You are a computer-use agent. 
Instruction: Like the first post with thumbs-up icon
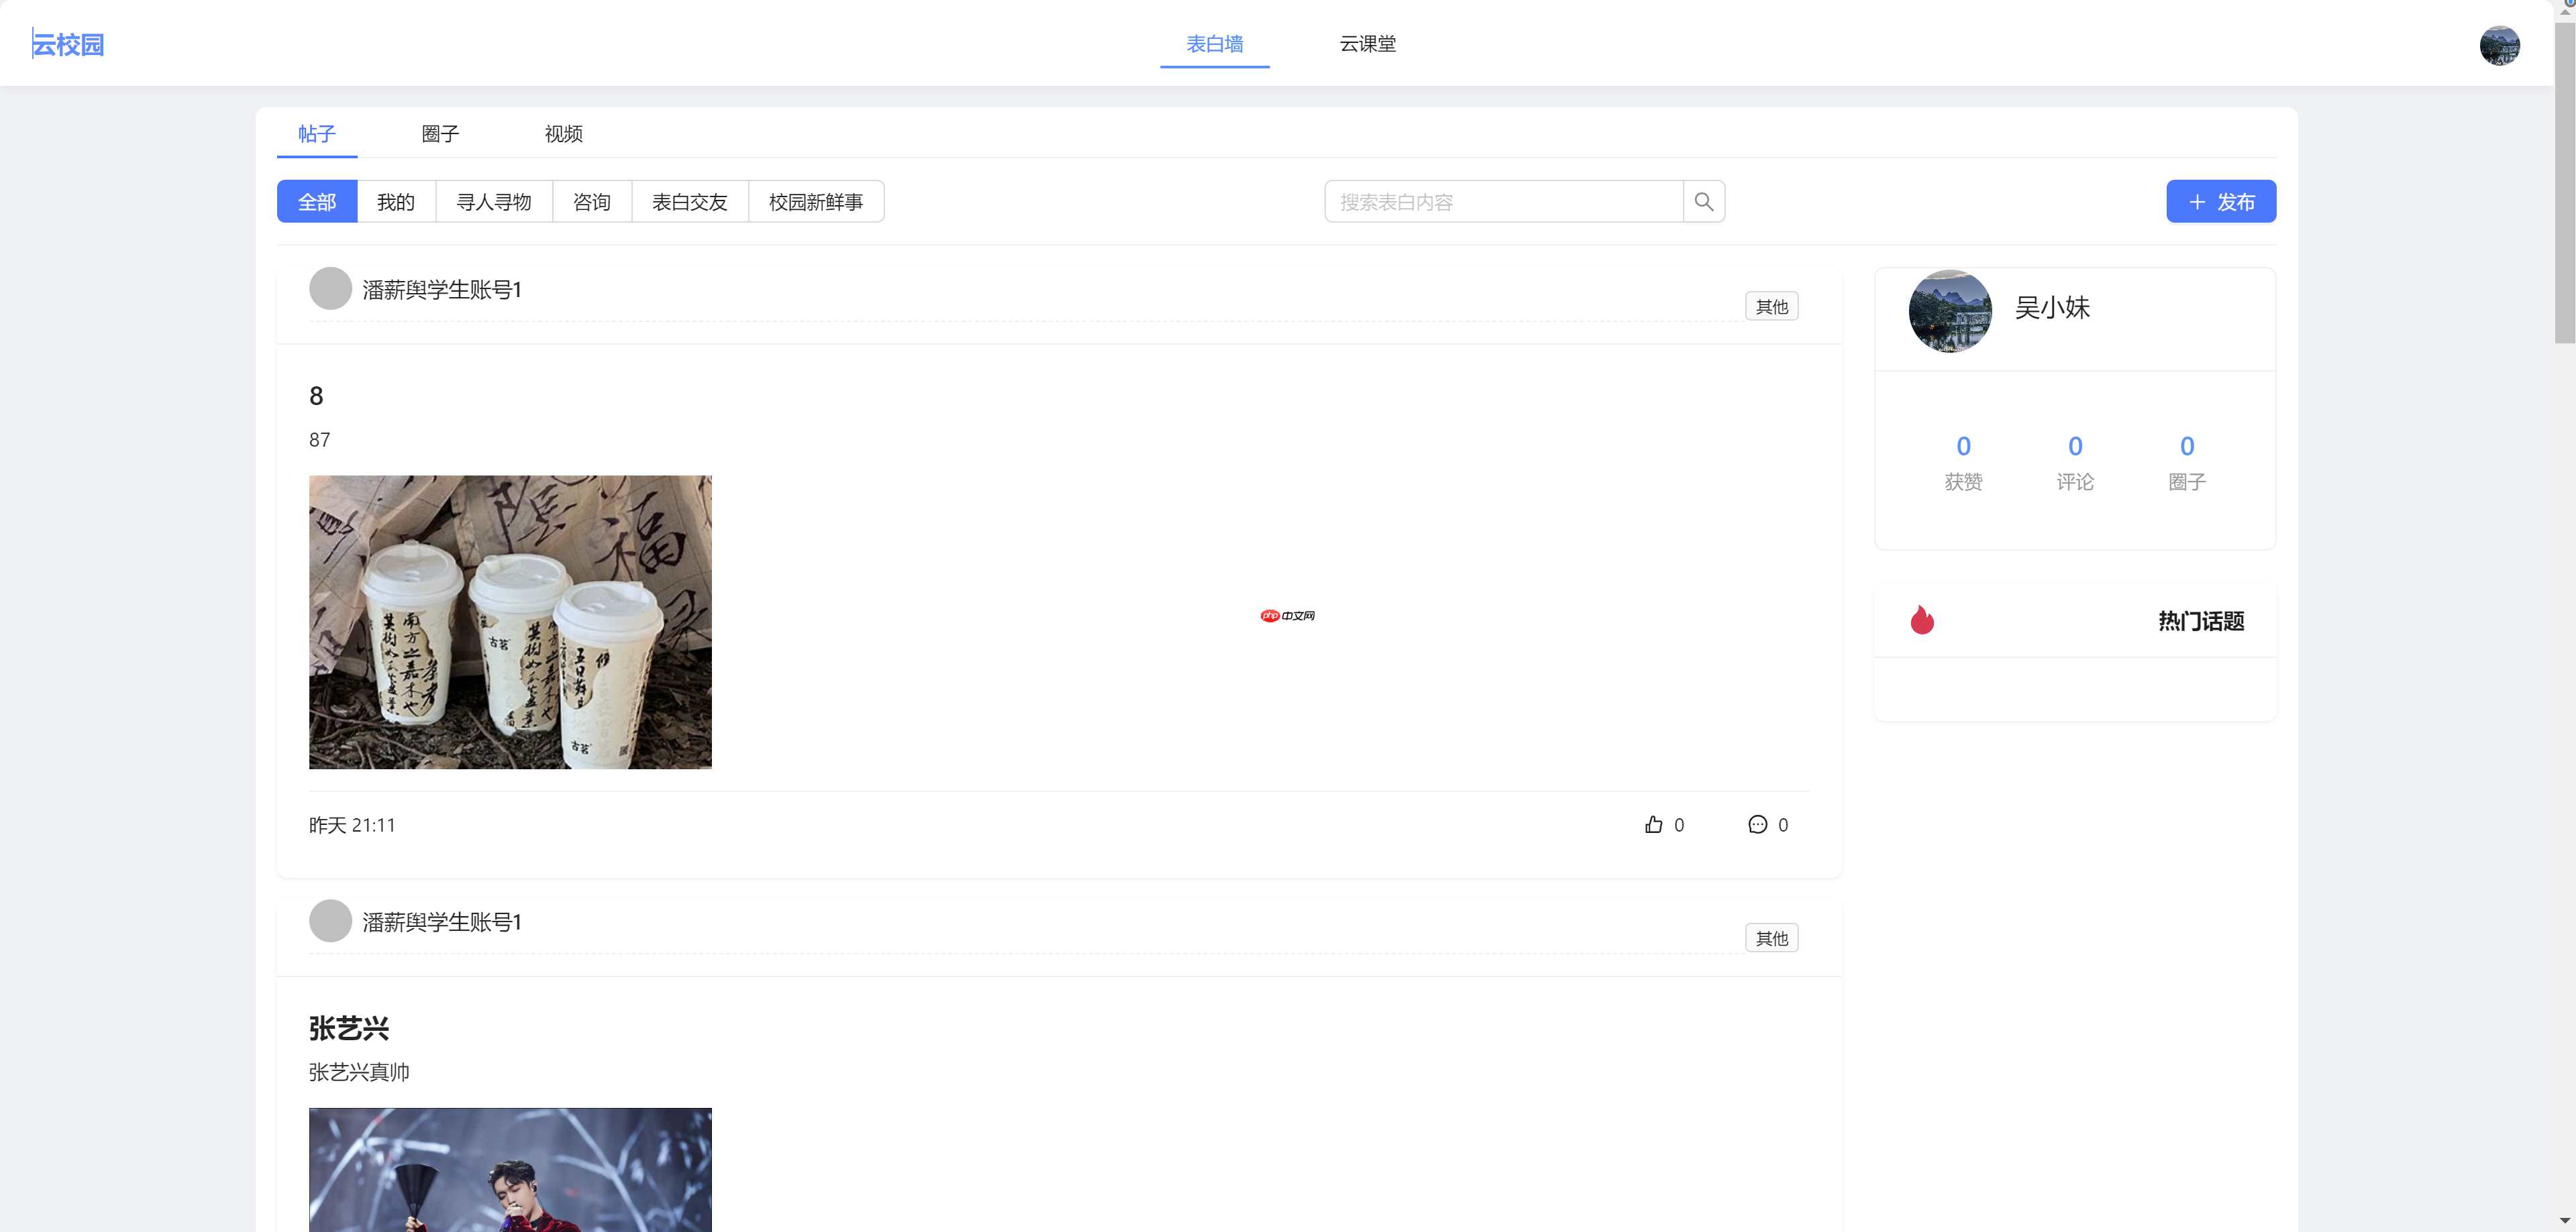coord(1654,824)
